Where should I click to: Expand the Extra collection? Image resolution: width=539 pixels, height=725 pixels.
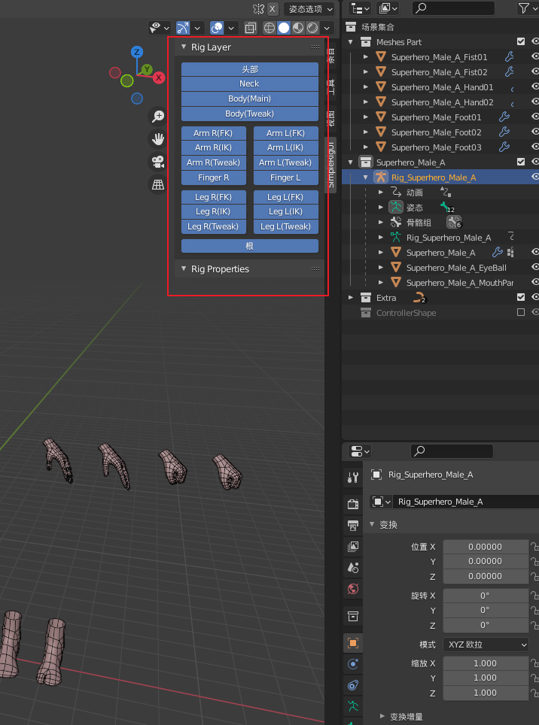click(x=351, y=298)
